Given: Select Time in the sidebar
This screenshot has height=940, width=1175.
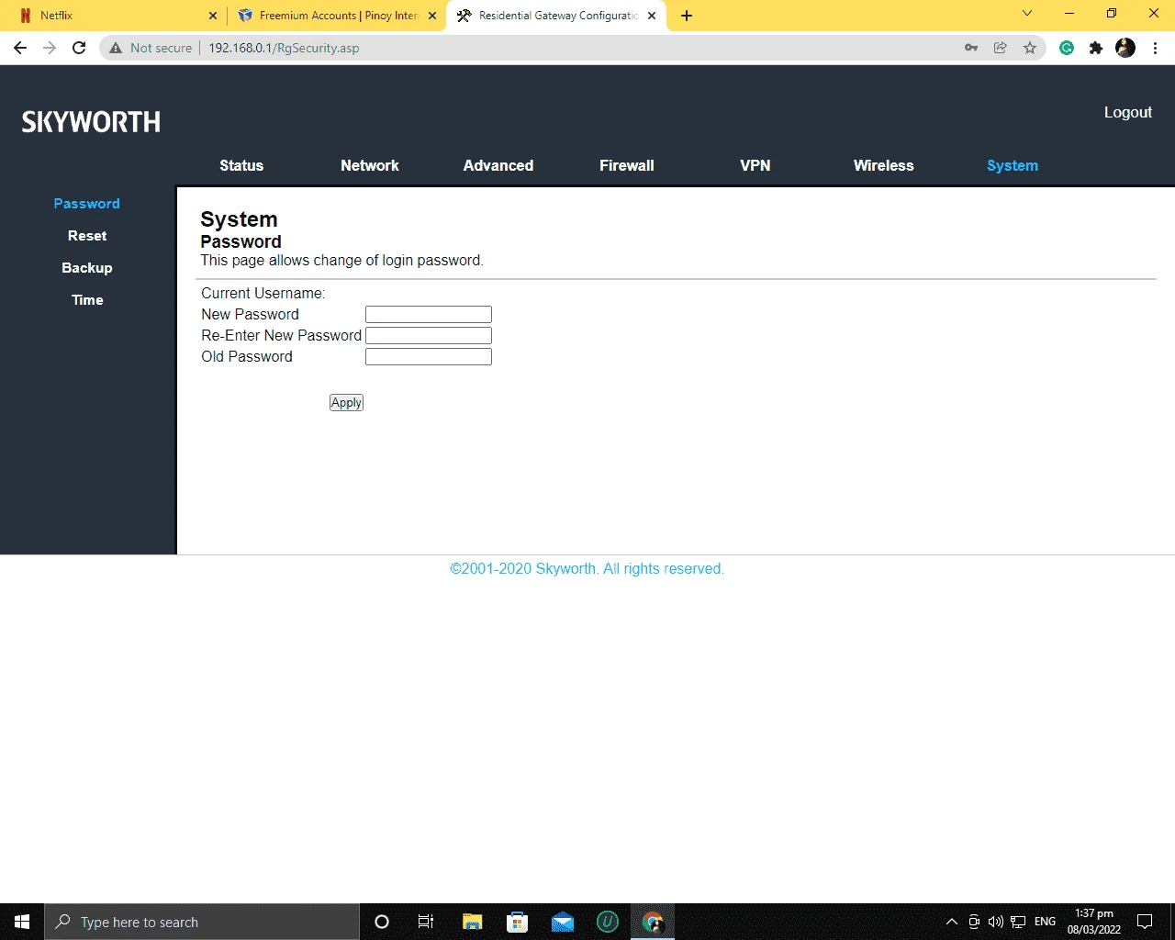Looking at the screenshot, I should (87, 300).
